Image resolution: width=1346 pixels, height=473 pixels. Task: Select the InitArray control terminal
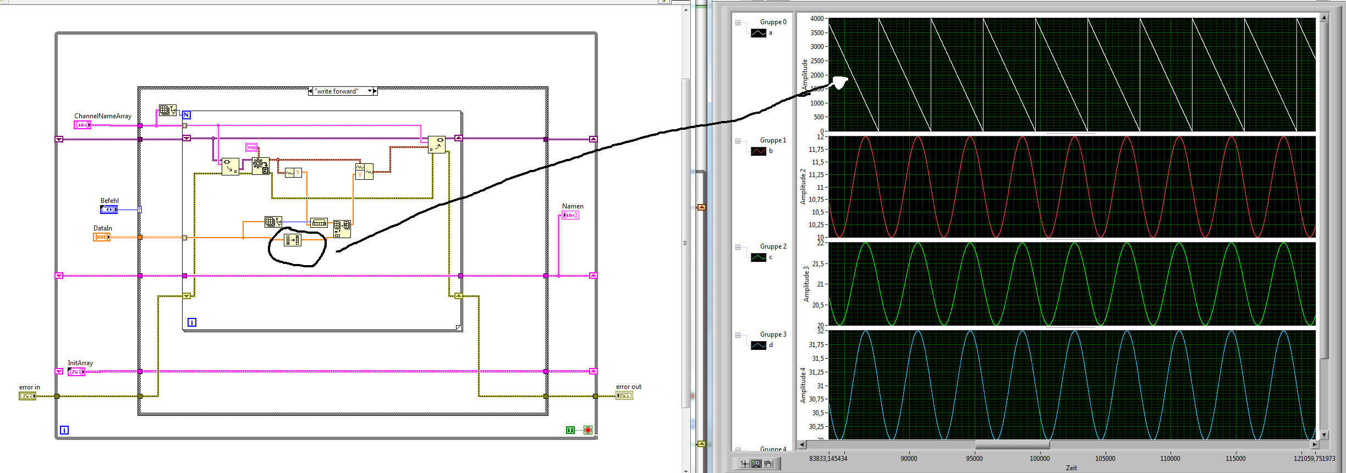[x=76, y=372]
